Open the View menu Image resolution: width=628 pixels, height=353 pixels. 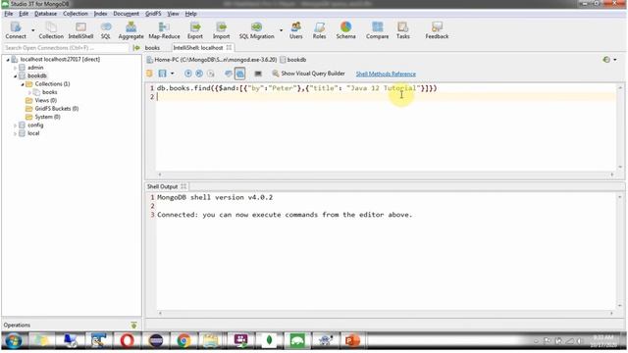coord(173,14)
